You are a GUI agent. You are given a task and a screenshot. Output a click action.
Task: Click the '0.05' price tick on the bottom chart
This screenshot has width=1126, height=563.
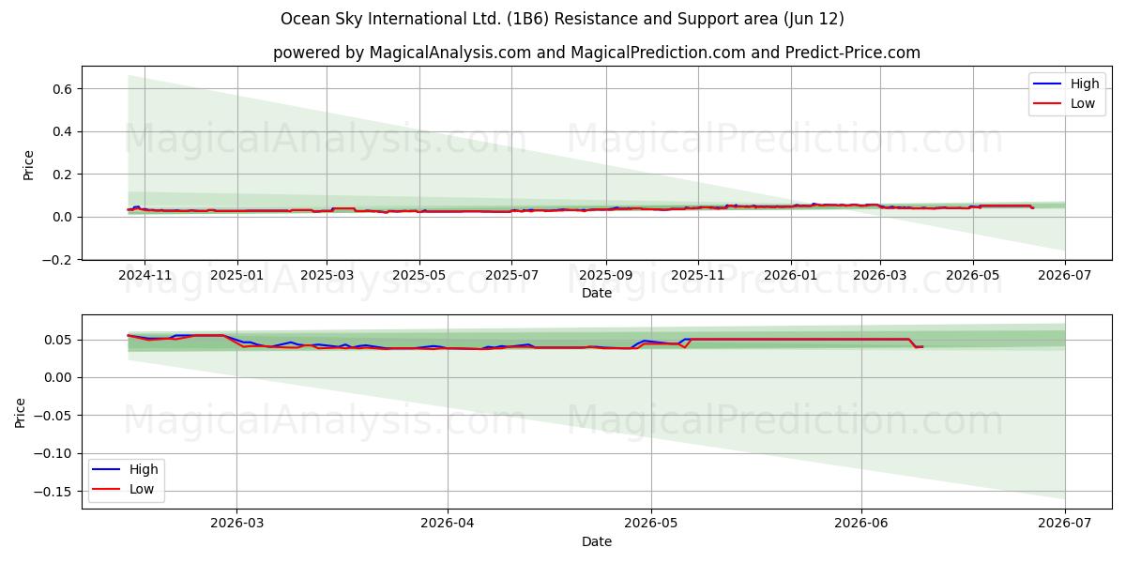[60, 340]
